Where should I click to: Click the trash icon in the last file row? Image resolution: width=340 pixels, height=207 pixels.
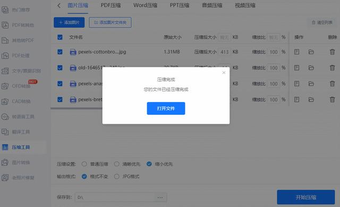[x=332, y=100]
